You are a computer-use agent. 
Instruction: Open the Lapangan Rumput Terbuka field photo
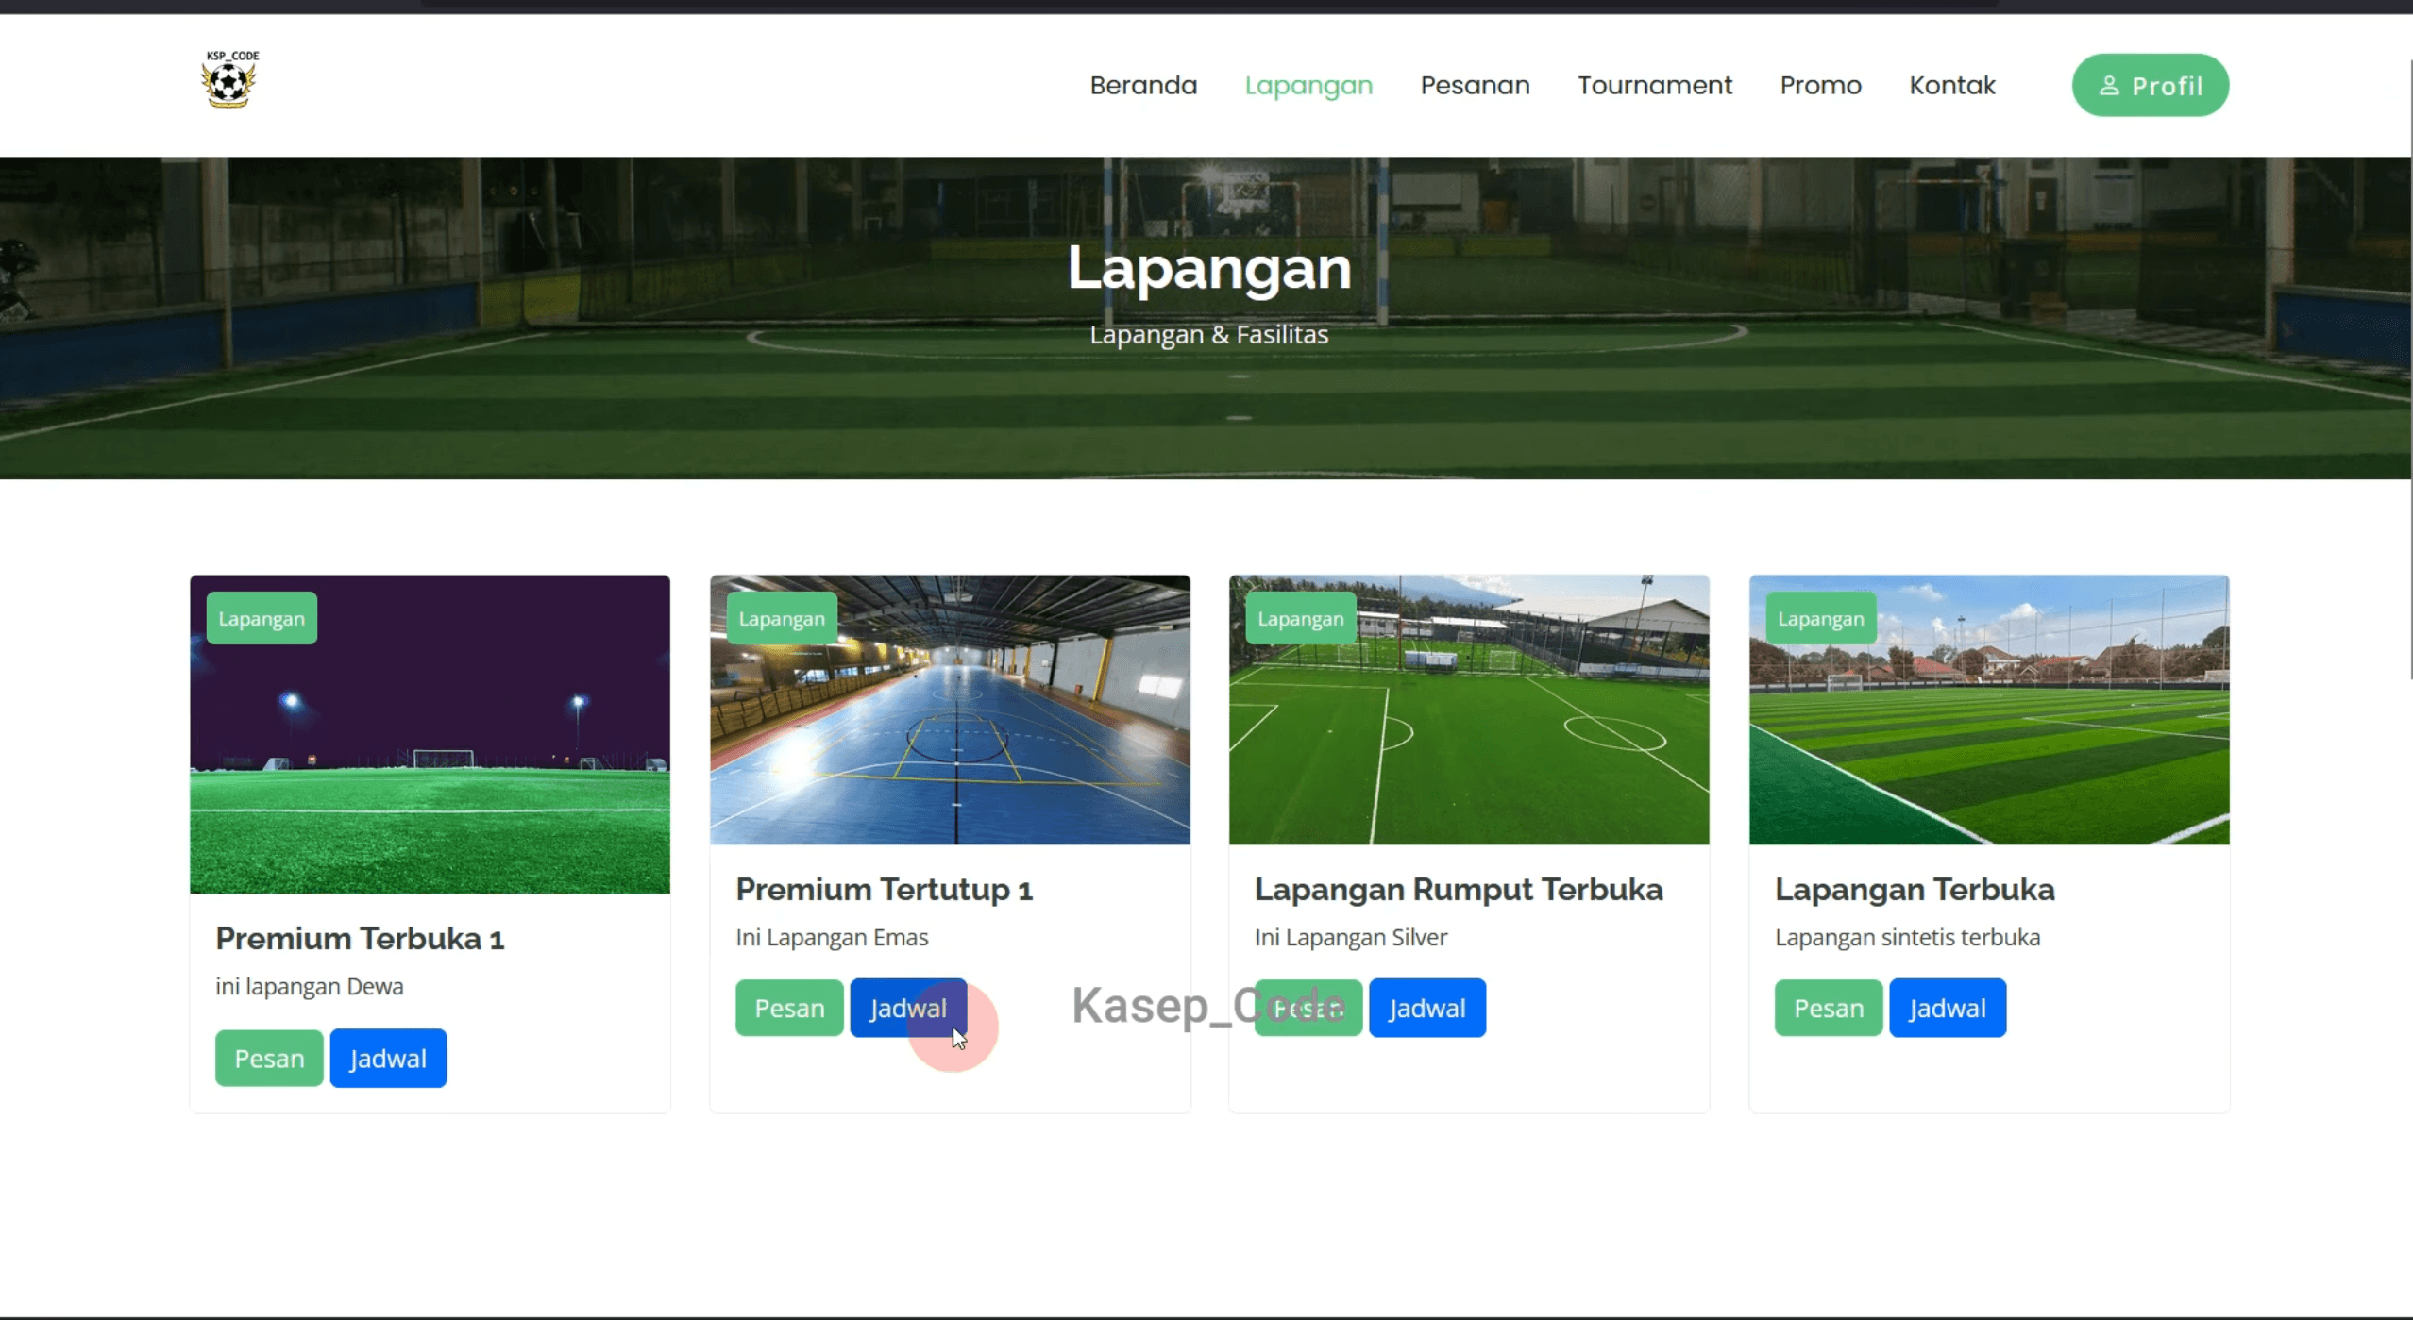click(x=1469, y=710)
